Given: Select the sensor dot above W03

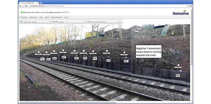Looking at the screenshot, I should pyautogui.click(x=107, y=51).
